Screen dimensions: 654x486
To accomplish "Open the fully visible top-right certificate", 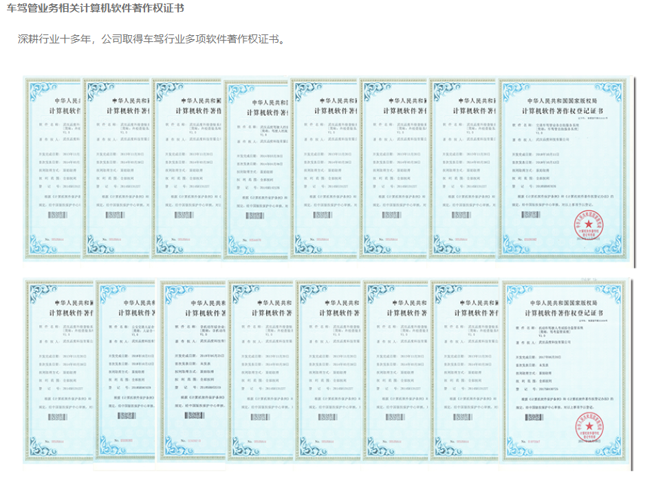I will click(x=565, y=169).
